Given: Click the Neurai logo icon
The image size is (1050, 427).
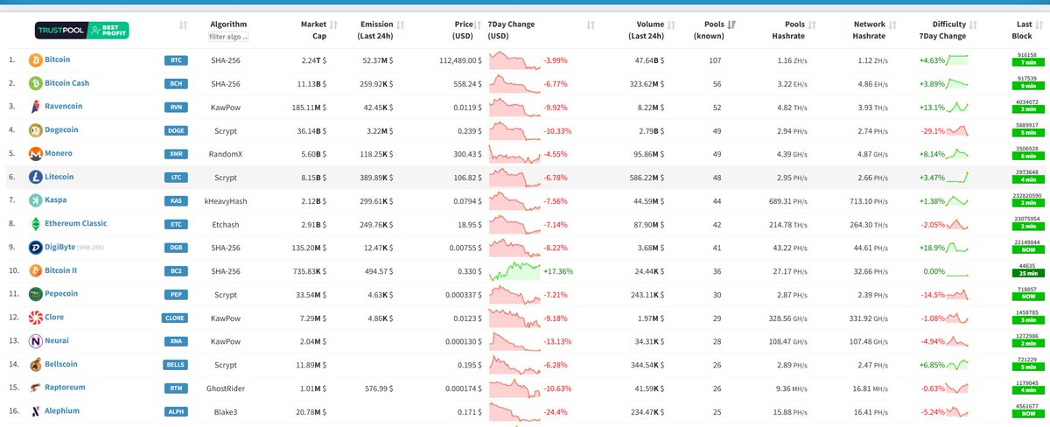Looking at the screenshot, I should coord(36,341).
